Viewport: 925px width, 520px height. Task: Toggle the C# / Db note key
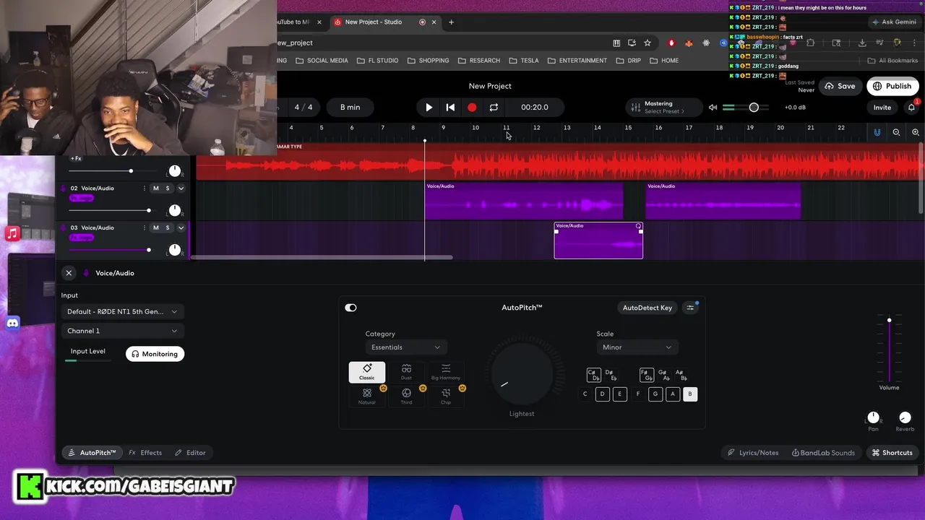pos(593,375)
